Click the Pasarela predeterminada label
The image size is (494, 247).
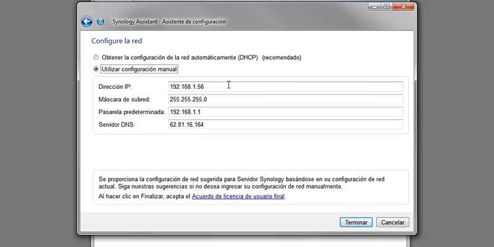coord(132,112)
